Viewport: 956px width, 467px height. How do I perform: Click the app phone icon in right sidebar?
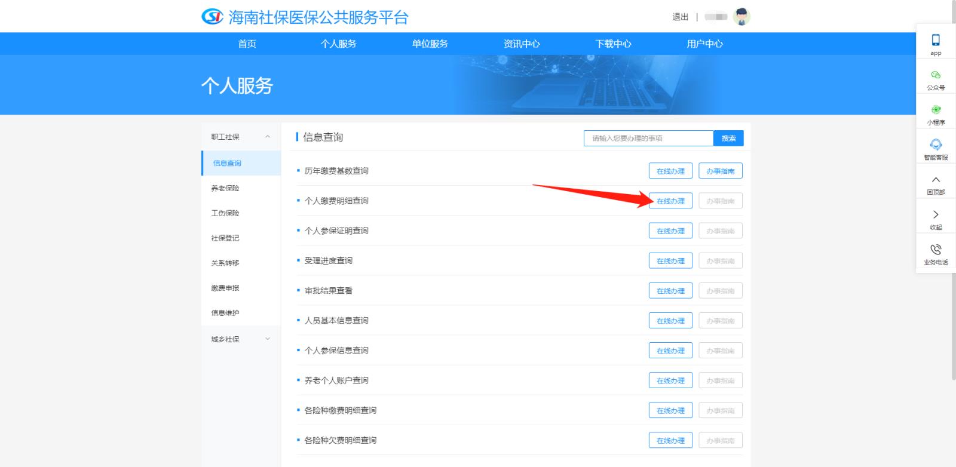pos(936,41)
